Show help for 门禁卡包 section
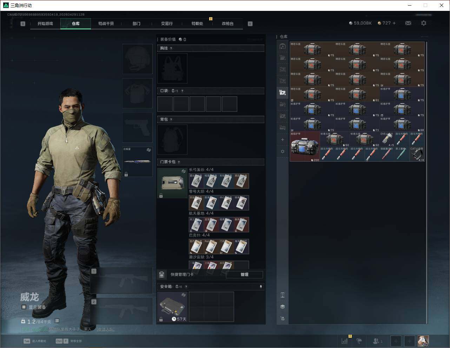 [x=179, y=162]
